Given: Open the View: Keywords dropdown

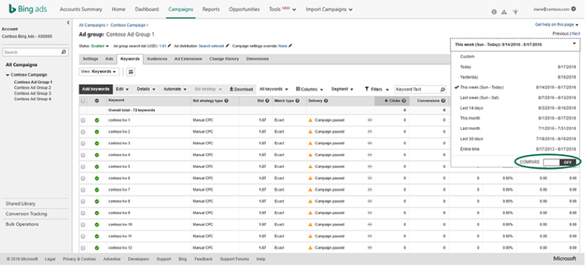Looking at the screenshot, I should coord(99,72).
